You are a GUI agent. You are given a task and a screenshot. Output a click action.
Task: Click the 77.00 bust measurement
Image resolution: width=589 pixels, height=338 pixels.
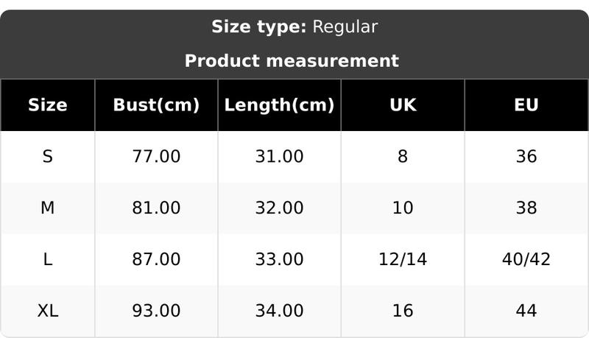[x=156, y=157]
